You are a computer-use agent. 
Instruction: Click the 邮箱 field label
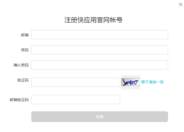click(25, 35)
